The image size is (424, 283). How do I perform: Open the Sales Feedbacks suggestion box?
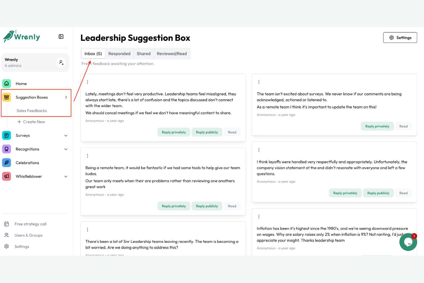tap(32, 111)
